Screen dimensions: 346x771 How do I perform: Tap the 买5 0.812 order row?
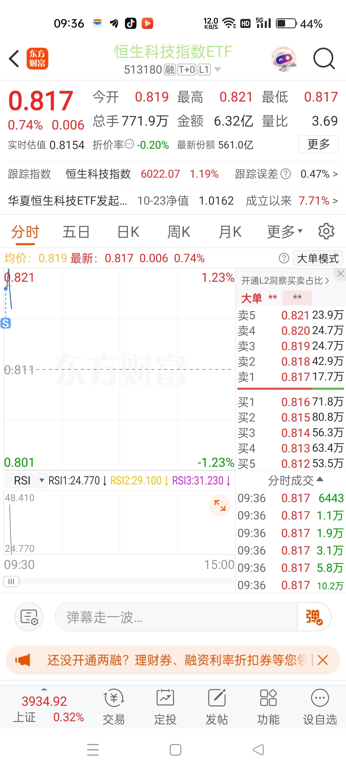click(291, 464)
